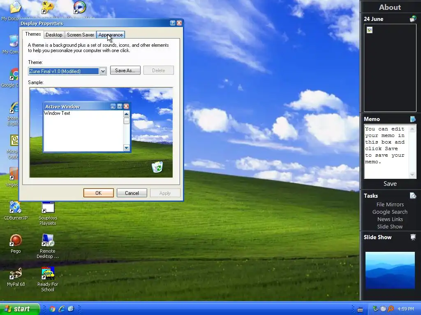Click Cancel in Display Properties
Screen dimensions: 421x315
(132, 193)
